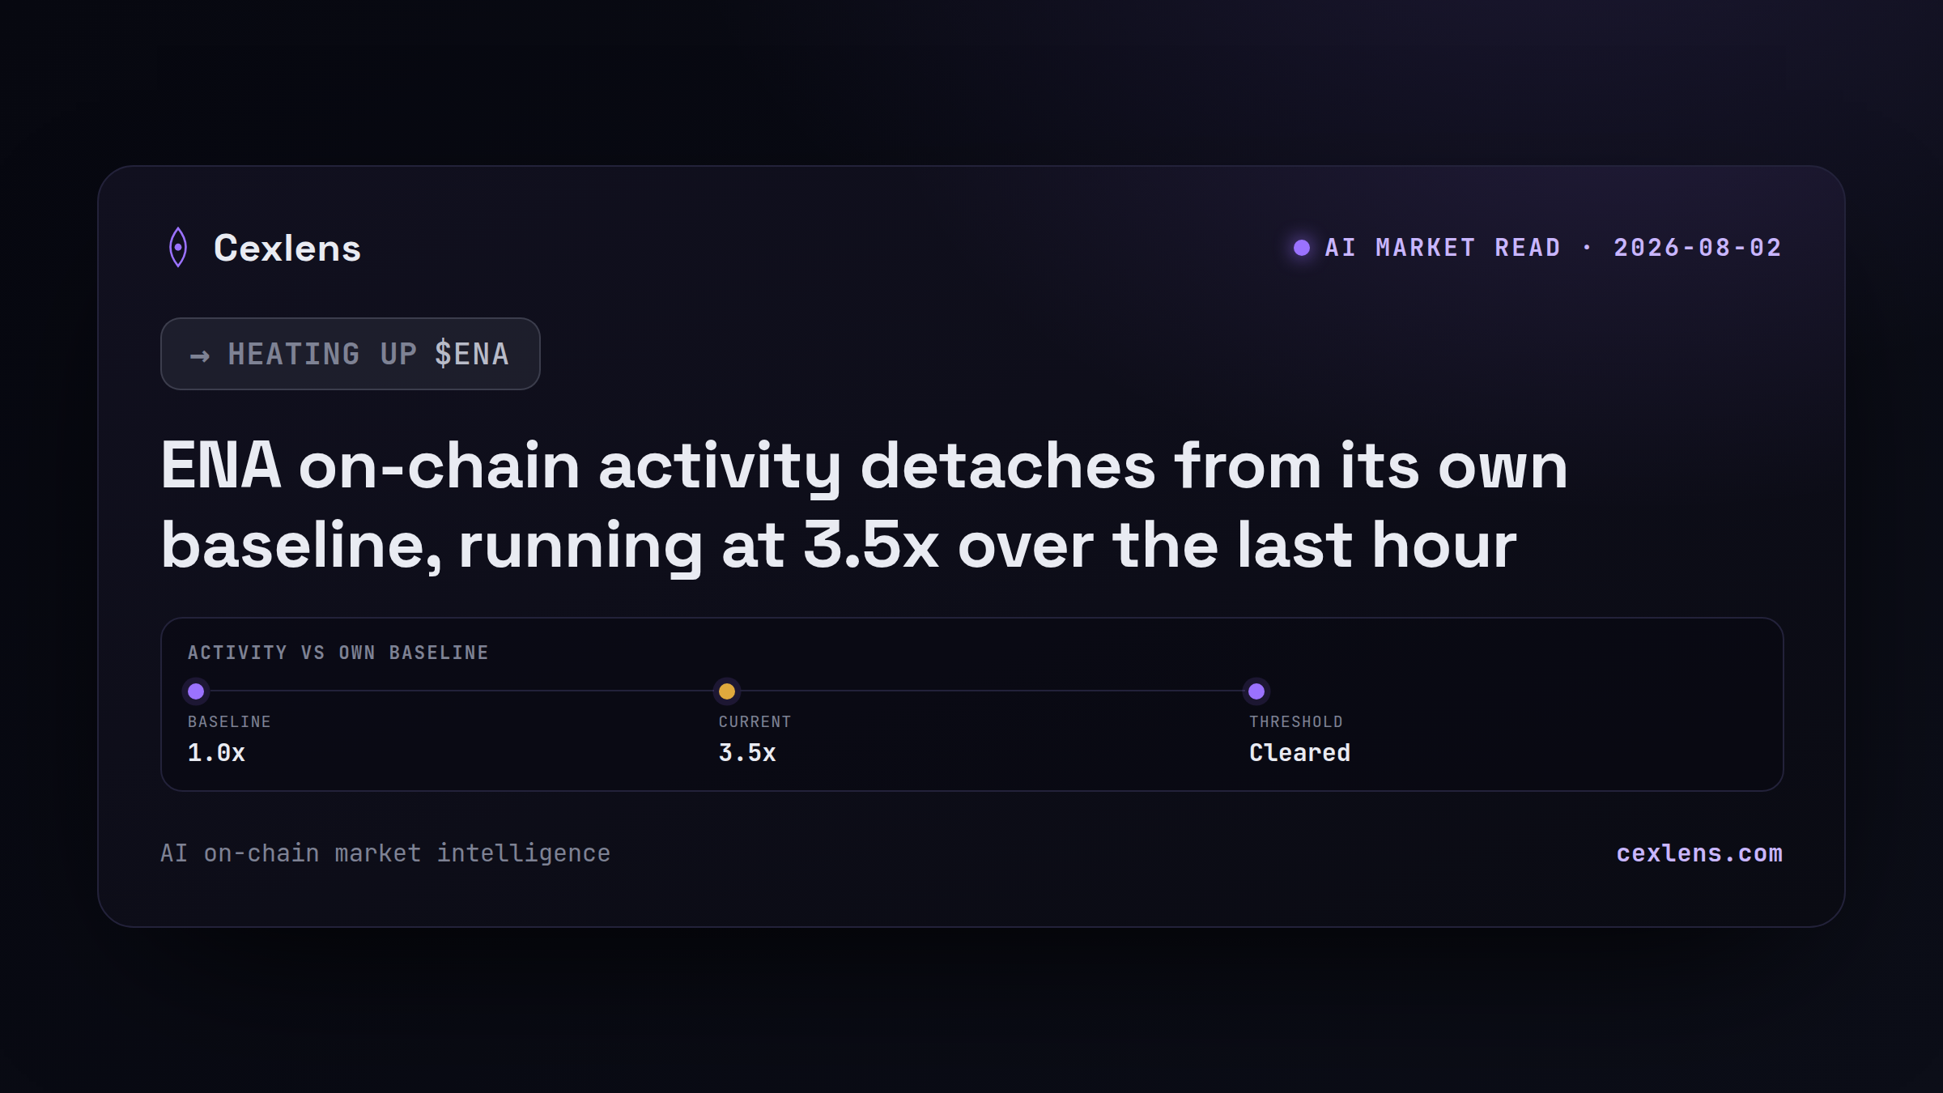Click the 2026-08-02 date text

coord(1698,248)
